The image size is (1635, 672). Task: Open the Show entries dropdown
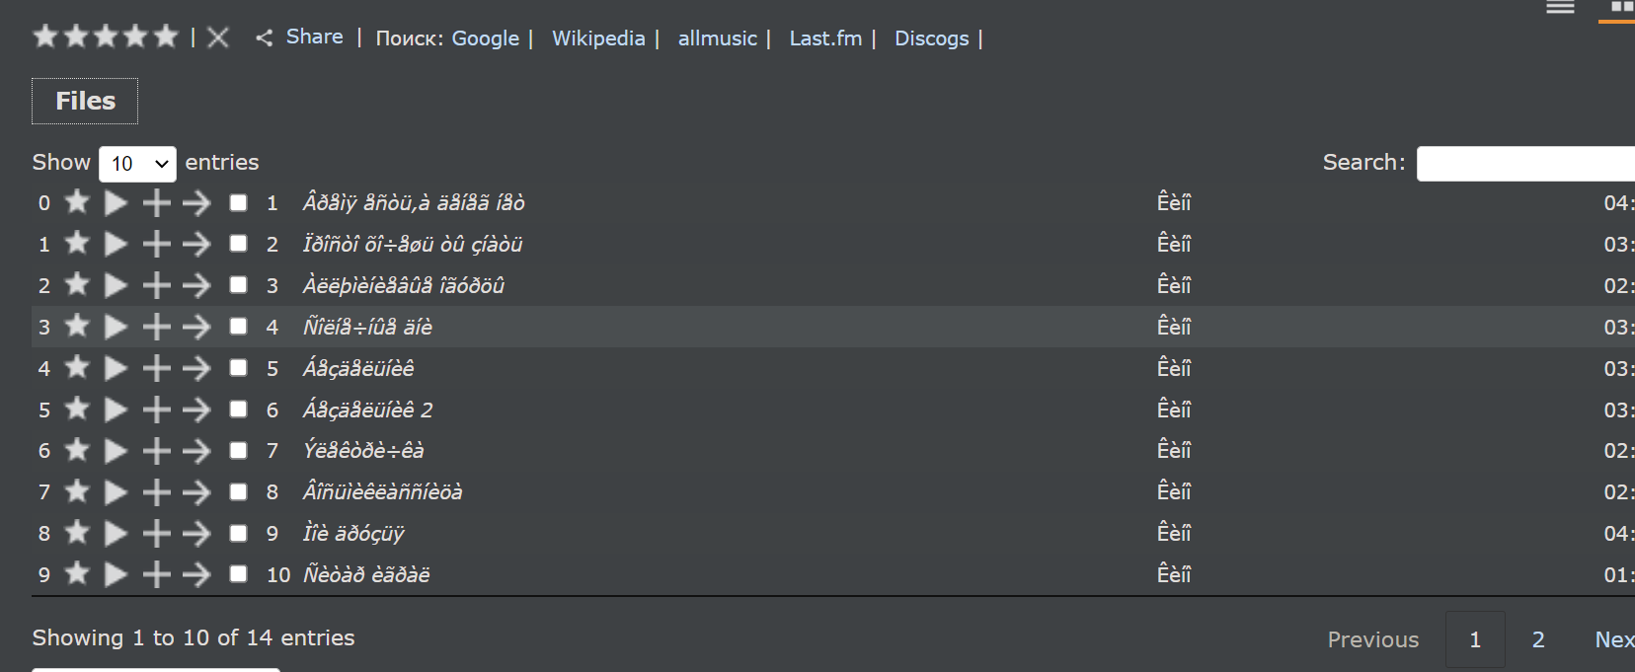(x=136, y=163)
